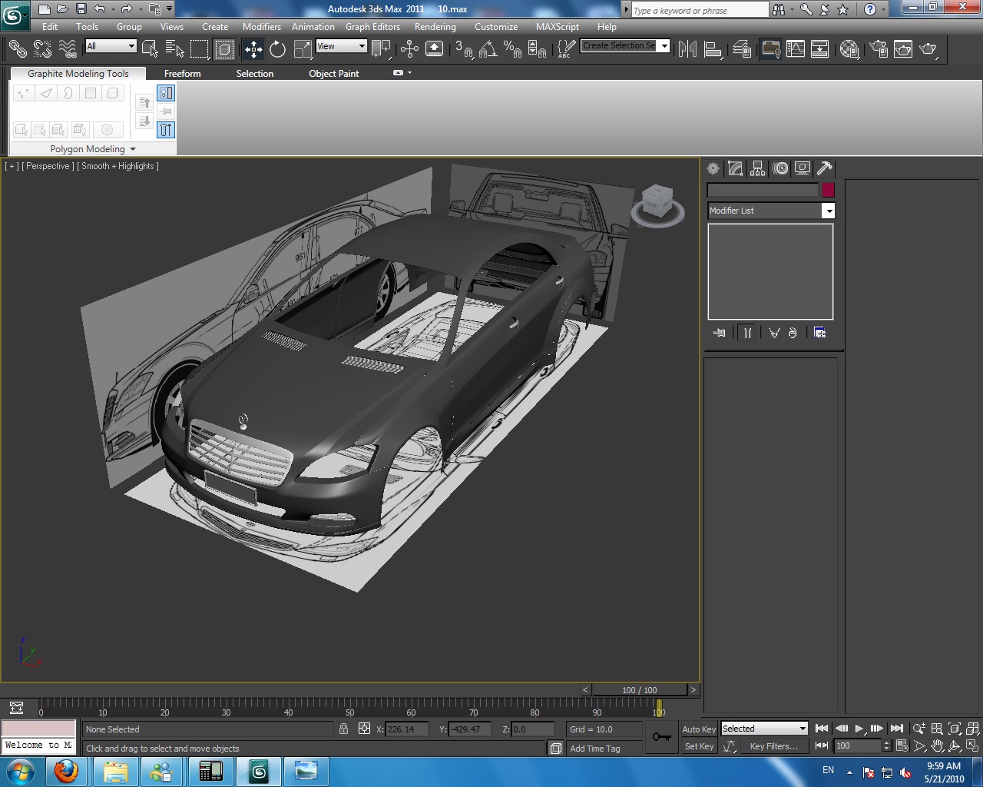Image resolution: width=983 pixels, height=787 pixels.
Task: Open the Rendering menu
Action: pos(435,27)
